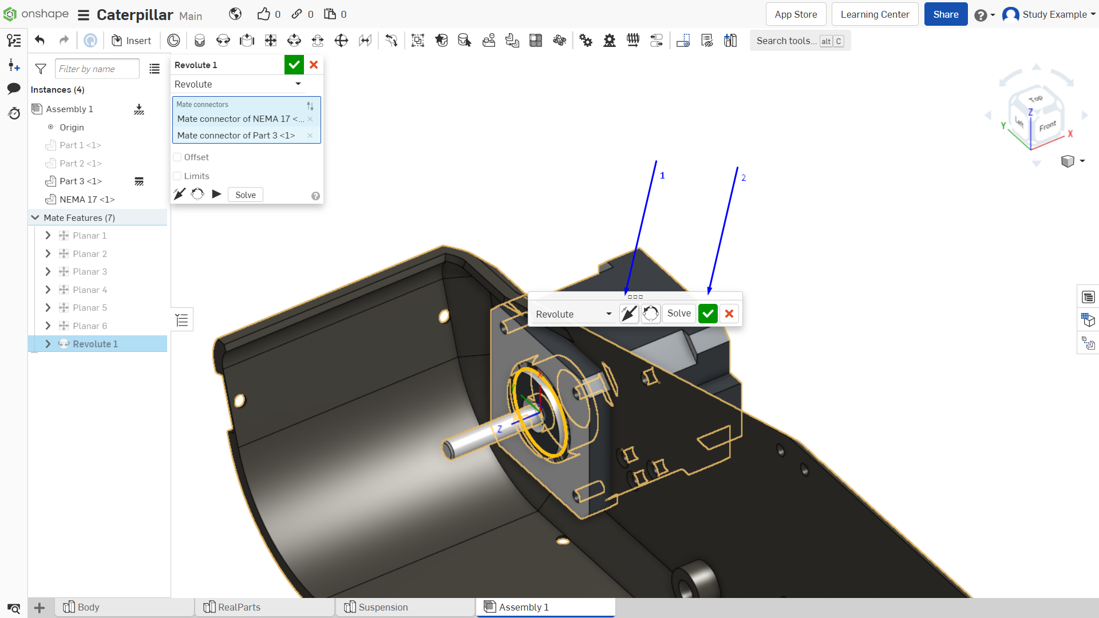Open the view cube options dropdown arrow
1099x618 pixels.
tap(1082, 161)
